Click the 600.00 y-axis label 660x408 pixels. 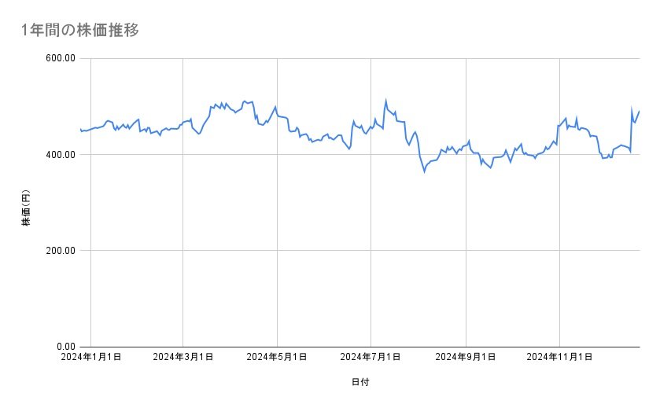tap(58, 58)
